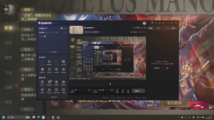
Task: Open the 新春 tab in game sidebar
Action: coord(9,28)
